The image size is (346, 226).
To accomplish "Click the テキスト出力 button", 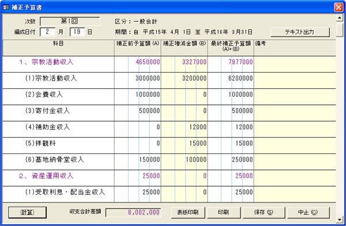I will coord(300,32).
